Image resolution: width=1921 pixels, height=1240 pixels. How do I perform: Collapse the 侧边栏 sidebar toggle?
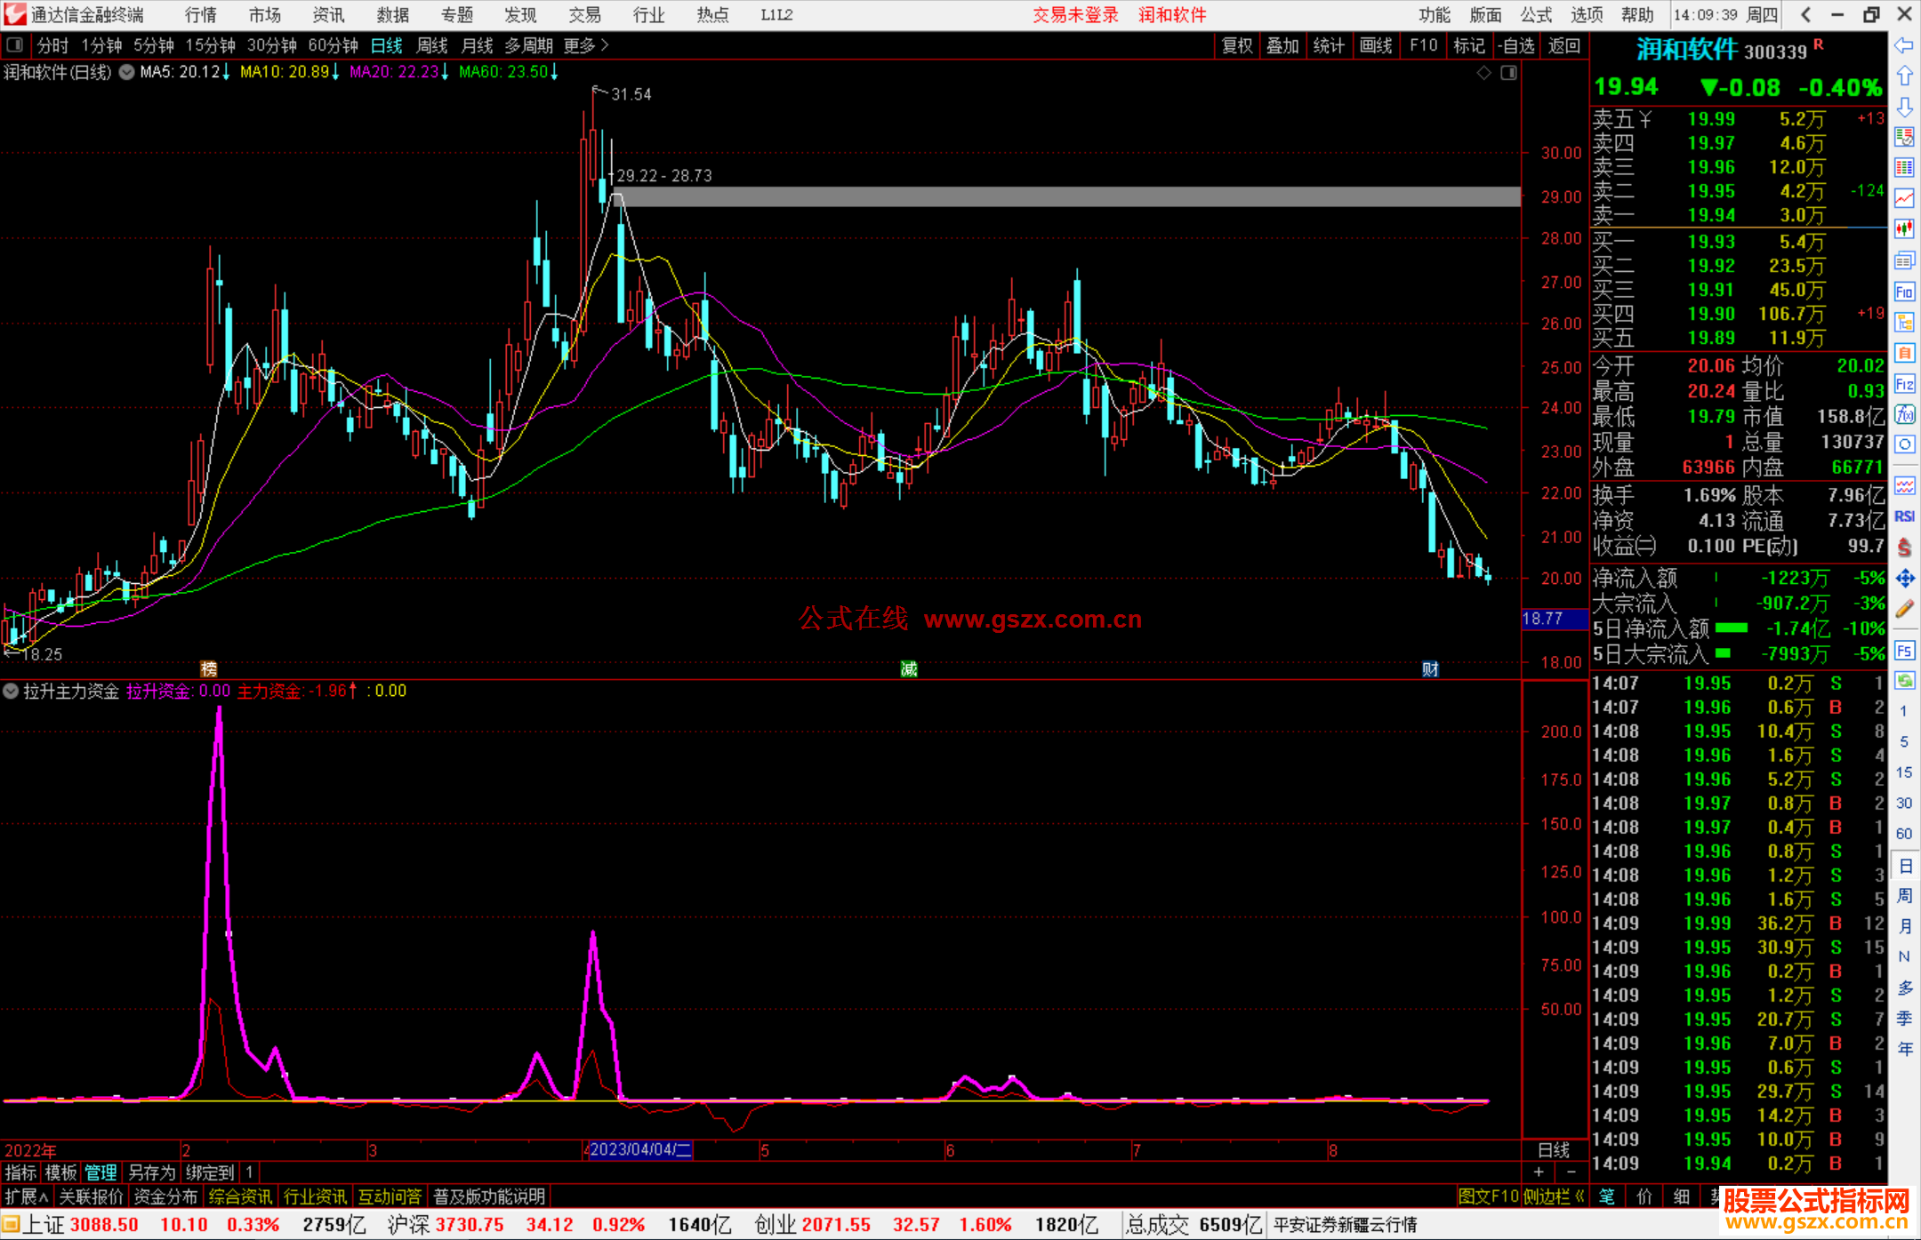click(1555, 1196)
